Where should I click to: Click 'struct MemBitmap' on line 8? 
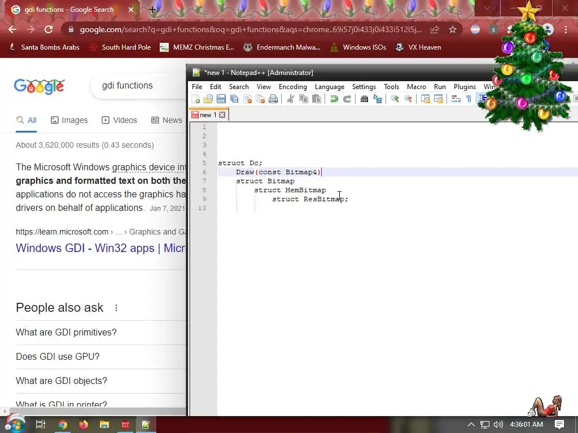[290, 190]
